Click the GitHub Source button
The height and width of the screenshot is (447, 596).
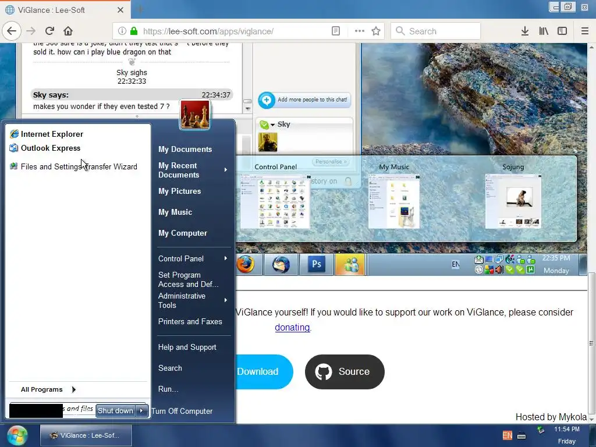[x=345, y=371]
